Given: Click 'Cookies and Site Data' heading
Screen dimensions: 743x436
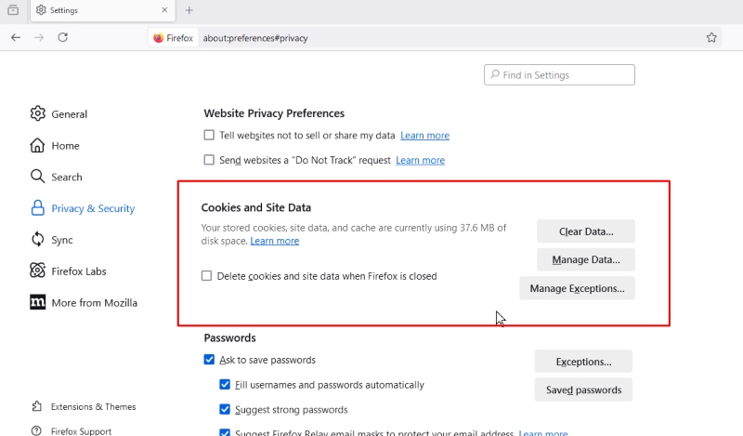Looking at the screenshot, I should (256, 207).
